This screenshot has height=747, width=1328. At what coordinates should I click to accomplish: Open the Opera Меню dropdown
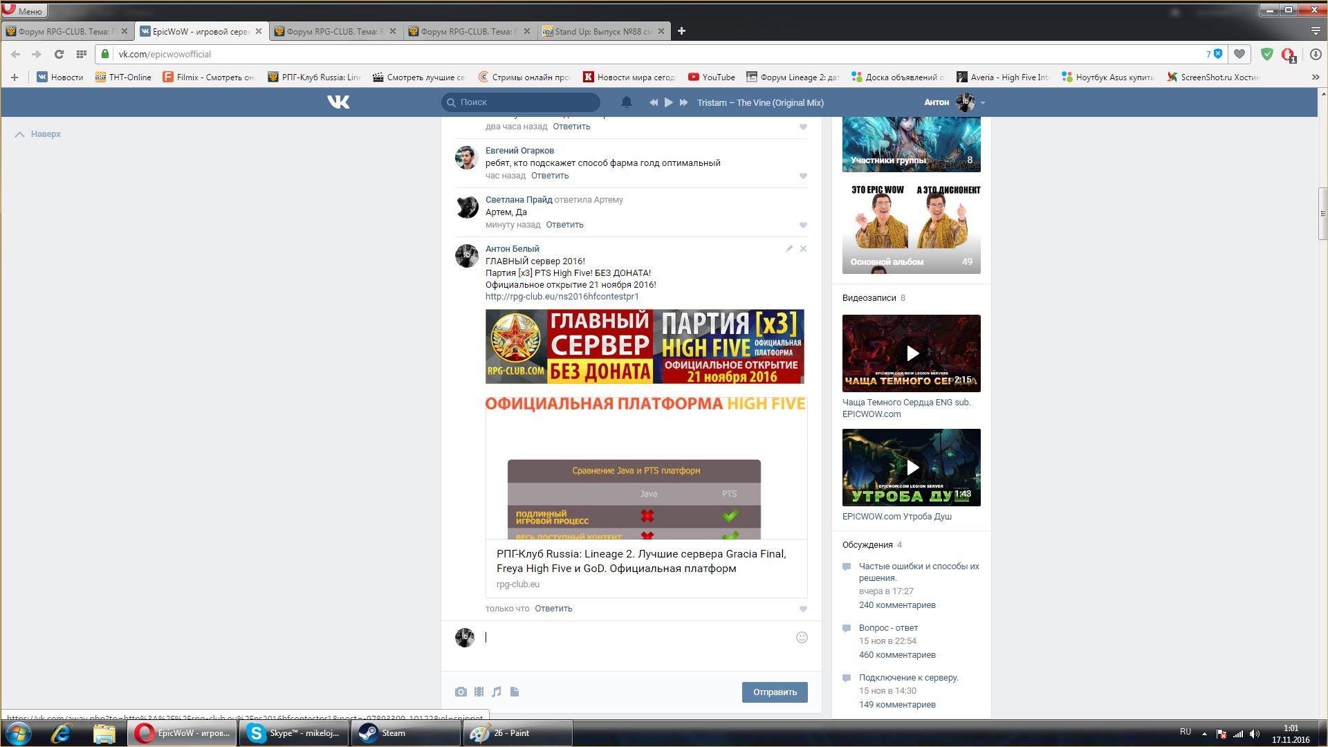pyautogui.click(x=23, y=10)
